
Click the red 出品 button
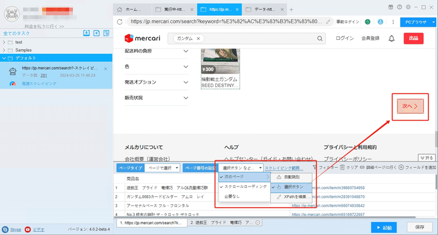413,38
